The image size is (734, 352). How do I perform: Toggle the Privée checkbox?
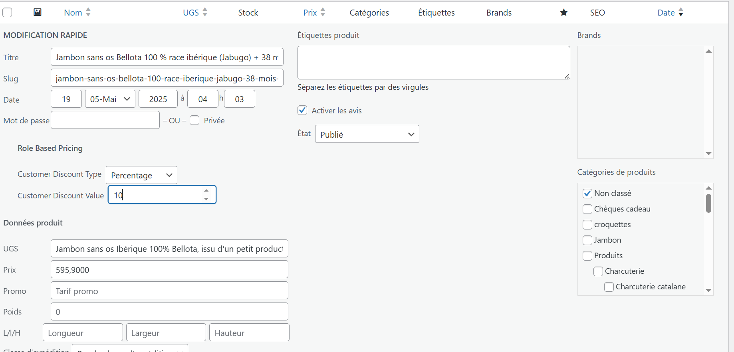point(194,121)
